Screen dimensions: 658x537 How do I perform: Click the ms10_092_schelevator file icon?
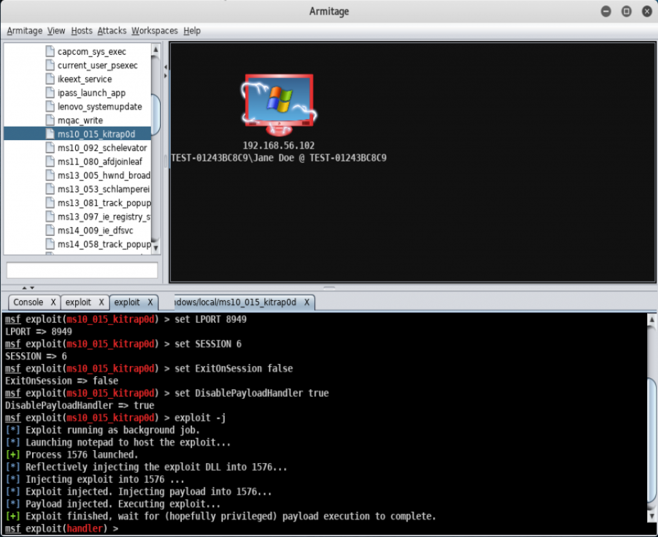pos(50,148)
